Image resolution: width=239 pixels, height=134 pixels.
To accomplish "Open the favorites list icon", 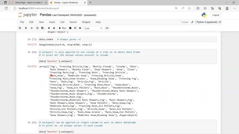I will tap(205, 8).
